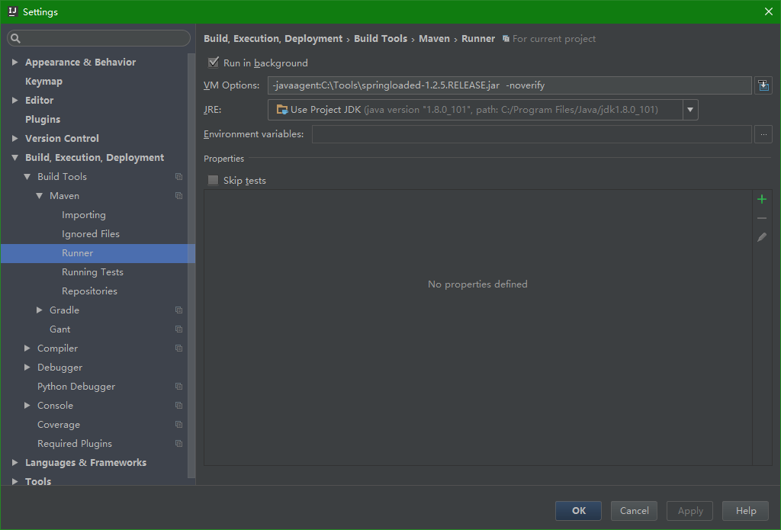781x530 pixels.
Task: Click the settings tree vertical scrollbar
Action: [x=191, y=265]
